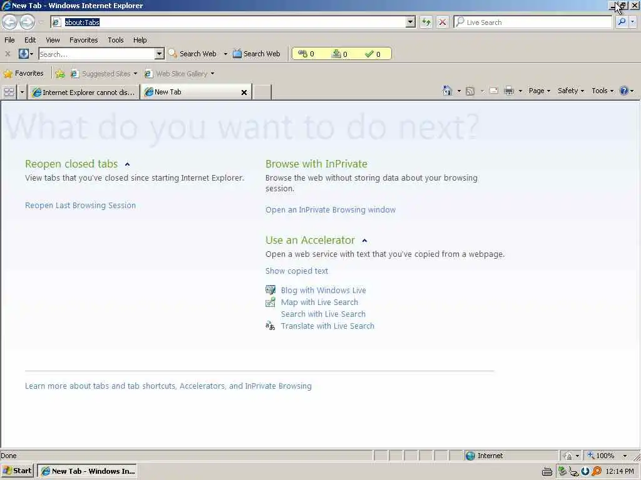Click Add to Favorites Bar star icon

point(59,74)
